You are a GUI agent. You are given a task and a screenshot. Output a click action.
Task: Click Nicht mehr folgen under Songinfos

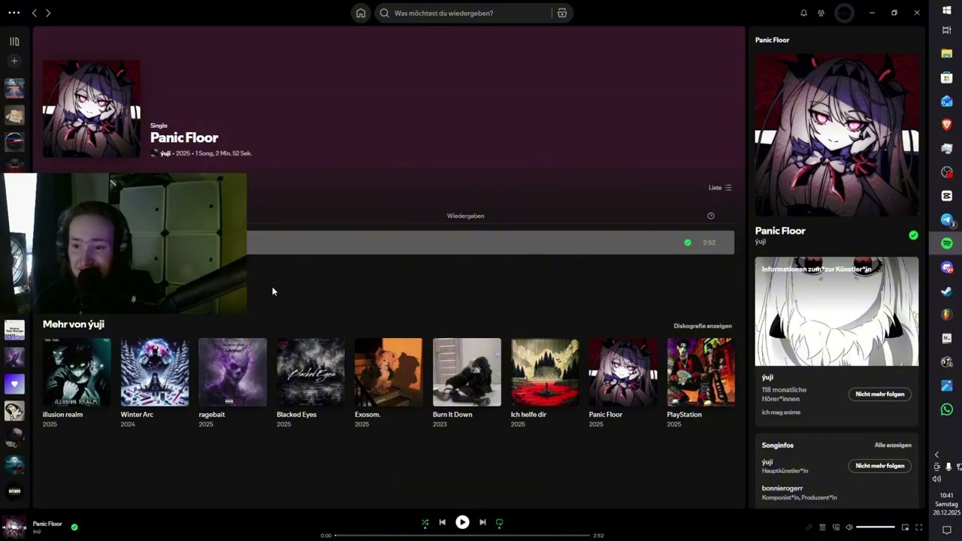880,466
